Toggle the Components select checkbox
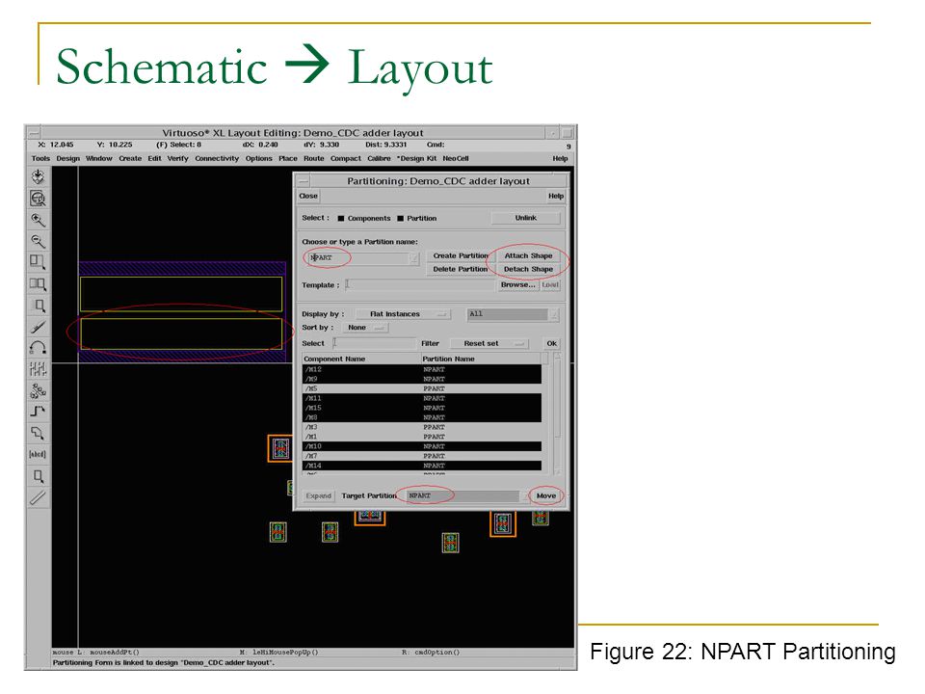This screenshot has height=694, width=925. (x=341, y=219)
